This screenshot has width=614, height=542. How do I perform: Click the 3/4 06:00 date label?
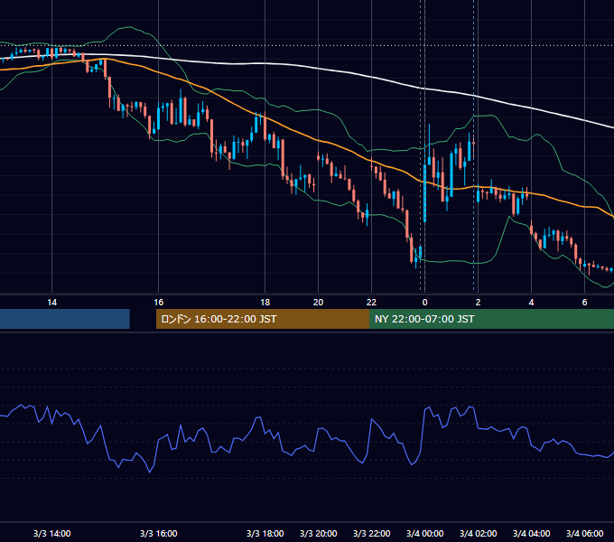[x=584, y=533]
